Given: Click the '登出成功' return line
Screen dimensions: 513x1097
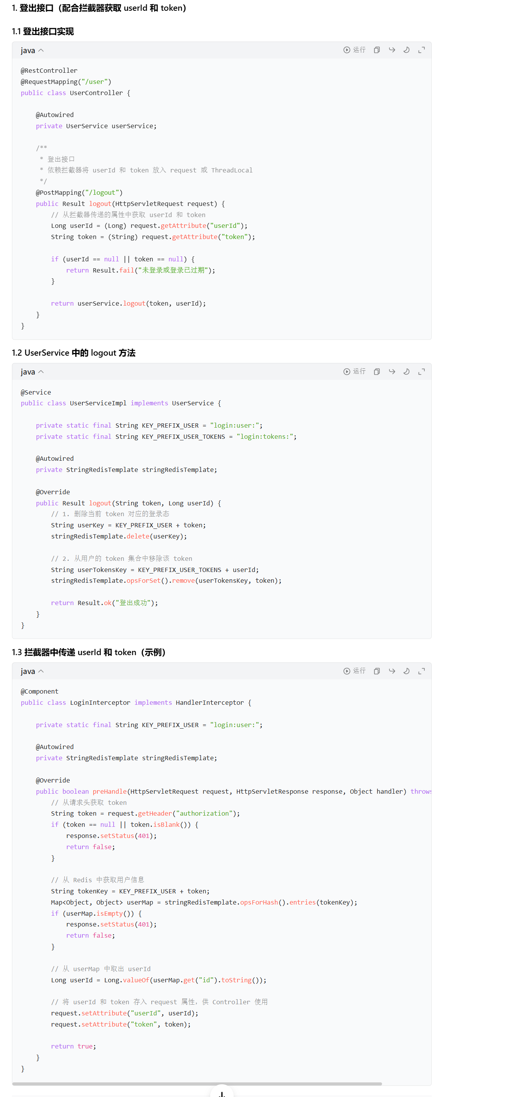Looking at the screenshot, I should pyautogui.click(x=104, y=603).
